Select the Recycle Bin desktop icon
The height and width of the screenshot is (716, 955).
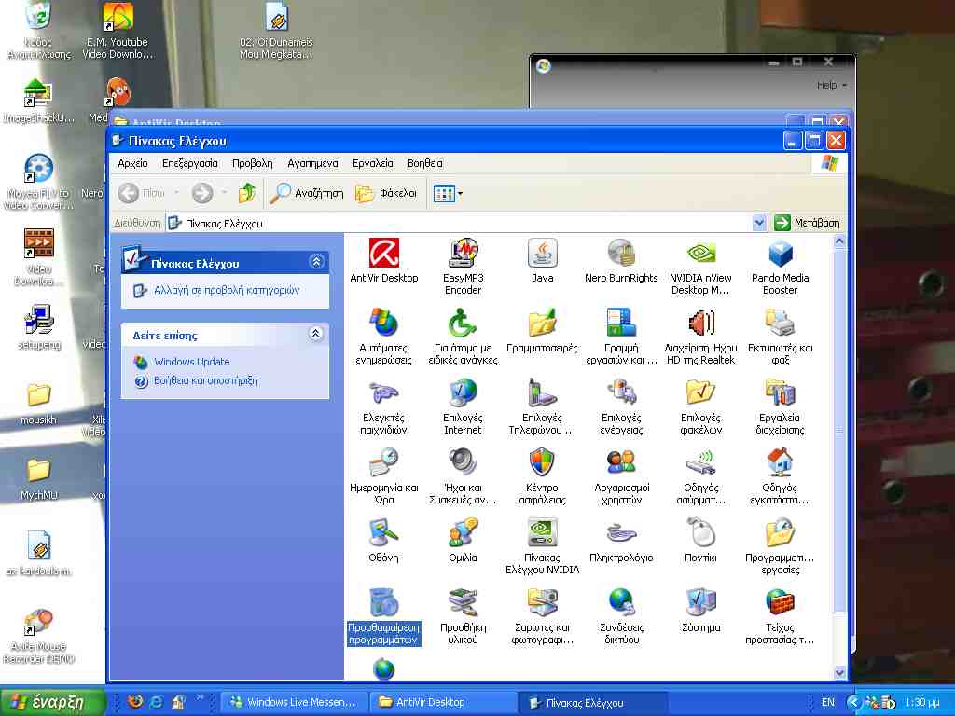pyautogui.click(x=38, y=31)
